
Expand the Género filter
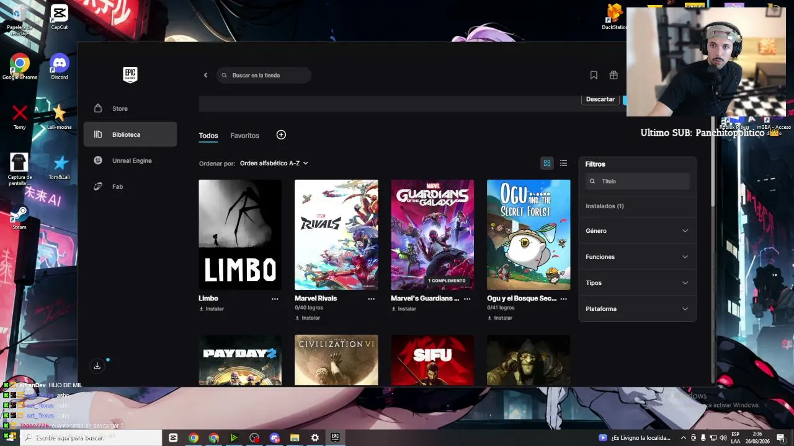point(637,231)
